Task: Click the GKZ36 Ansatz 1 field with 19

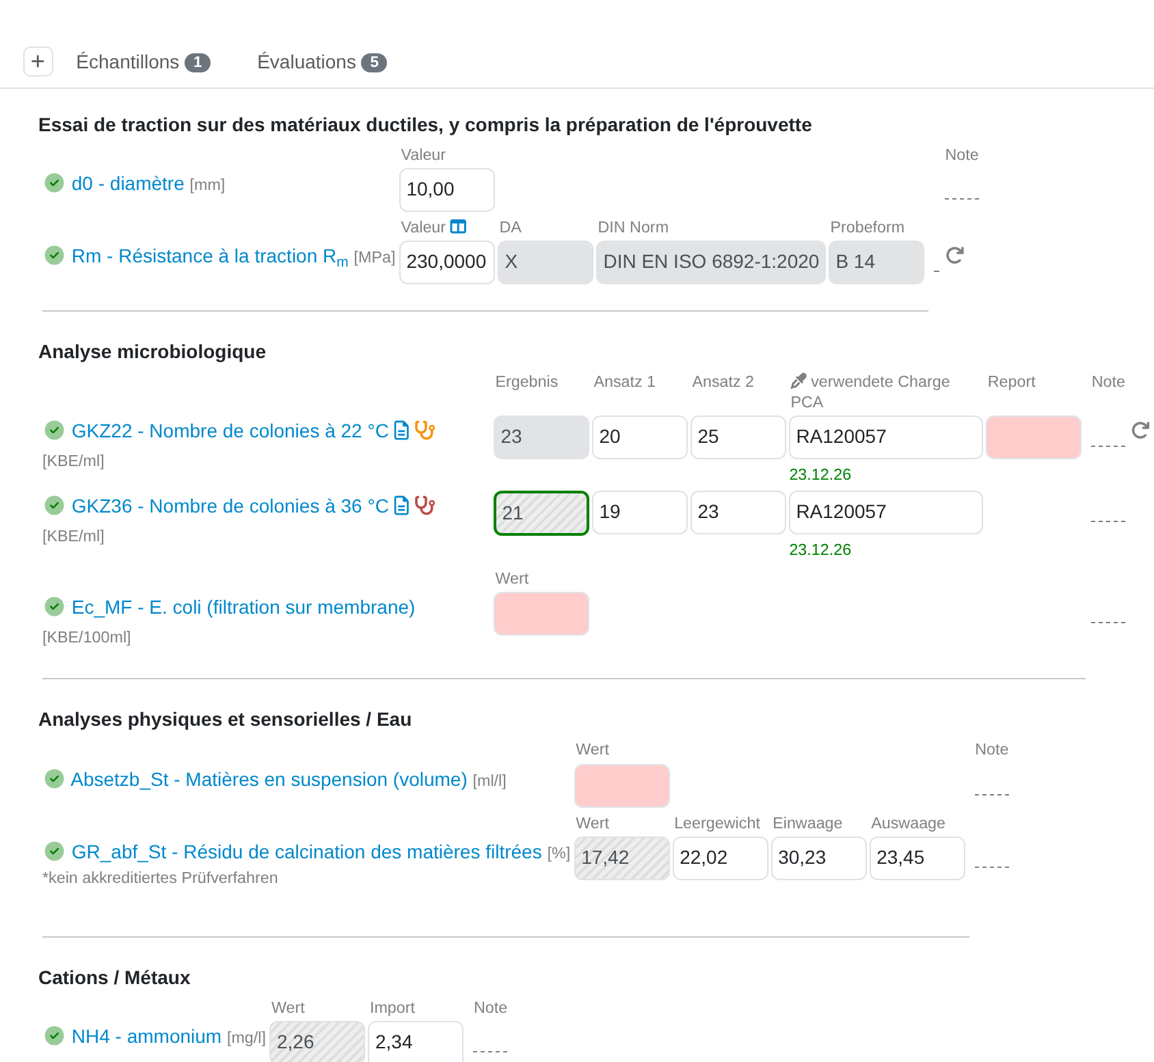Action: (x=640, y=513)
